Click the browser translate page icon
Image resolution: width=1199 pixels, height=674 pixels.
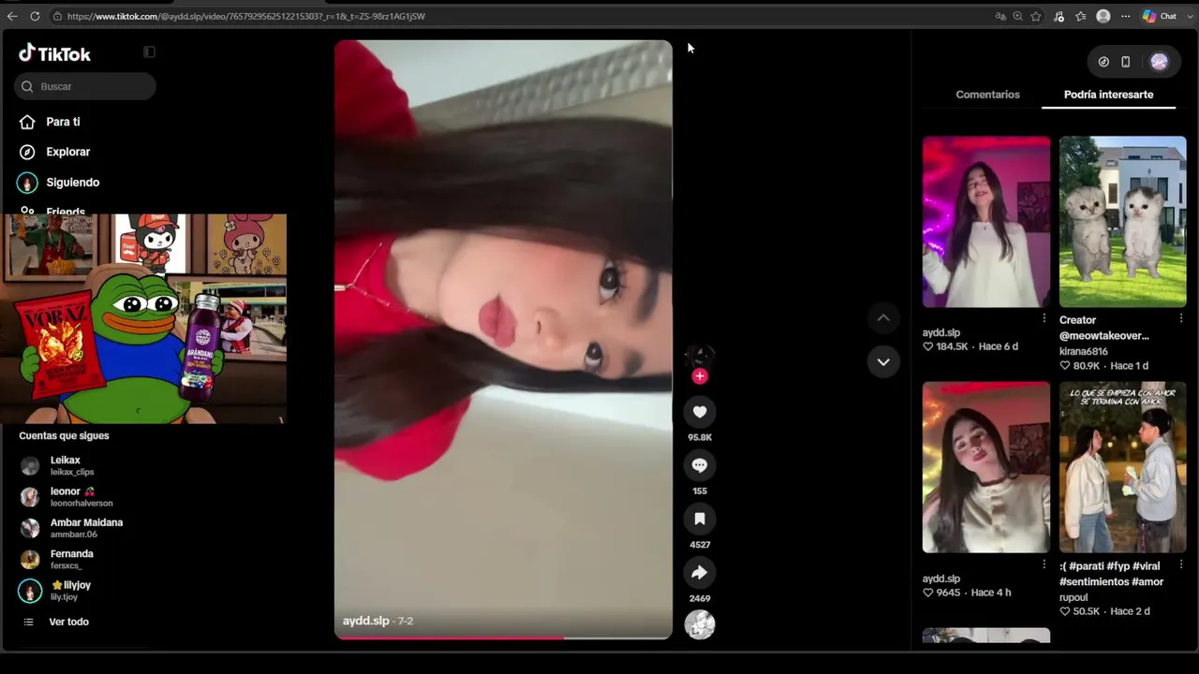(1000, 16)
